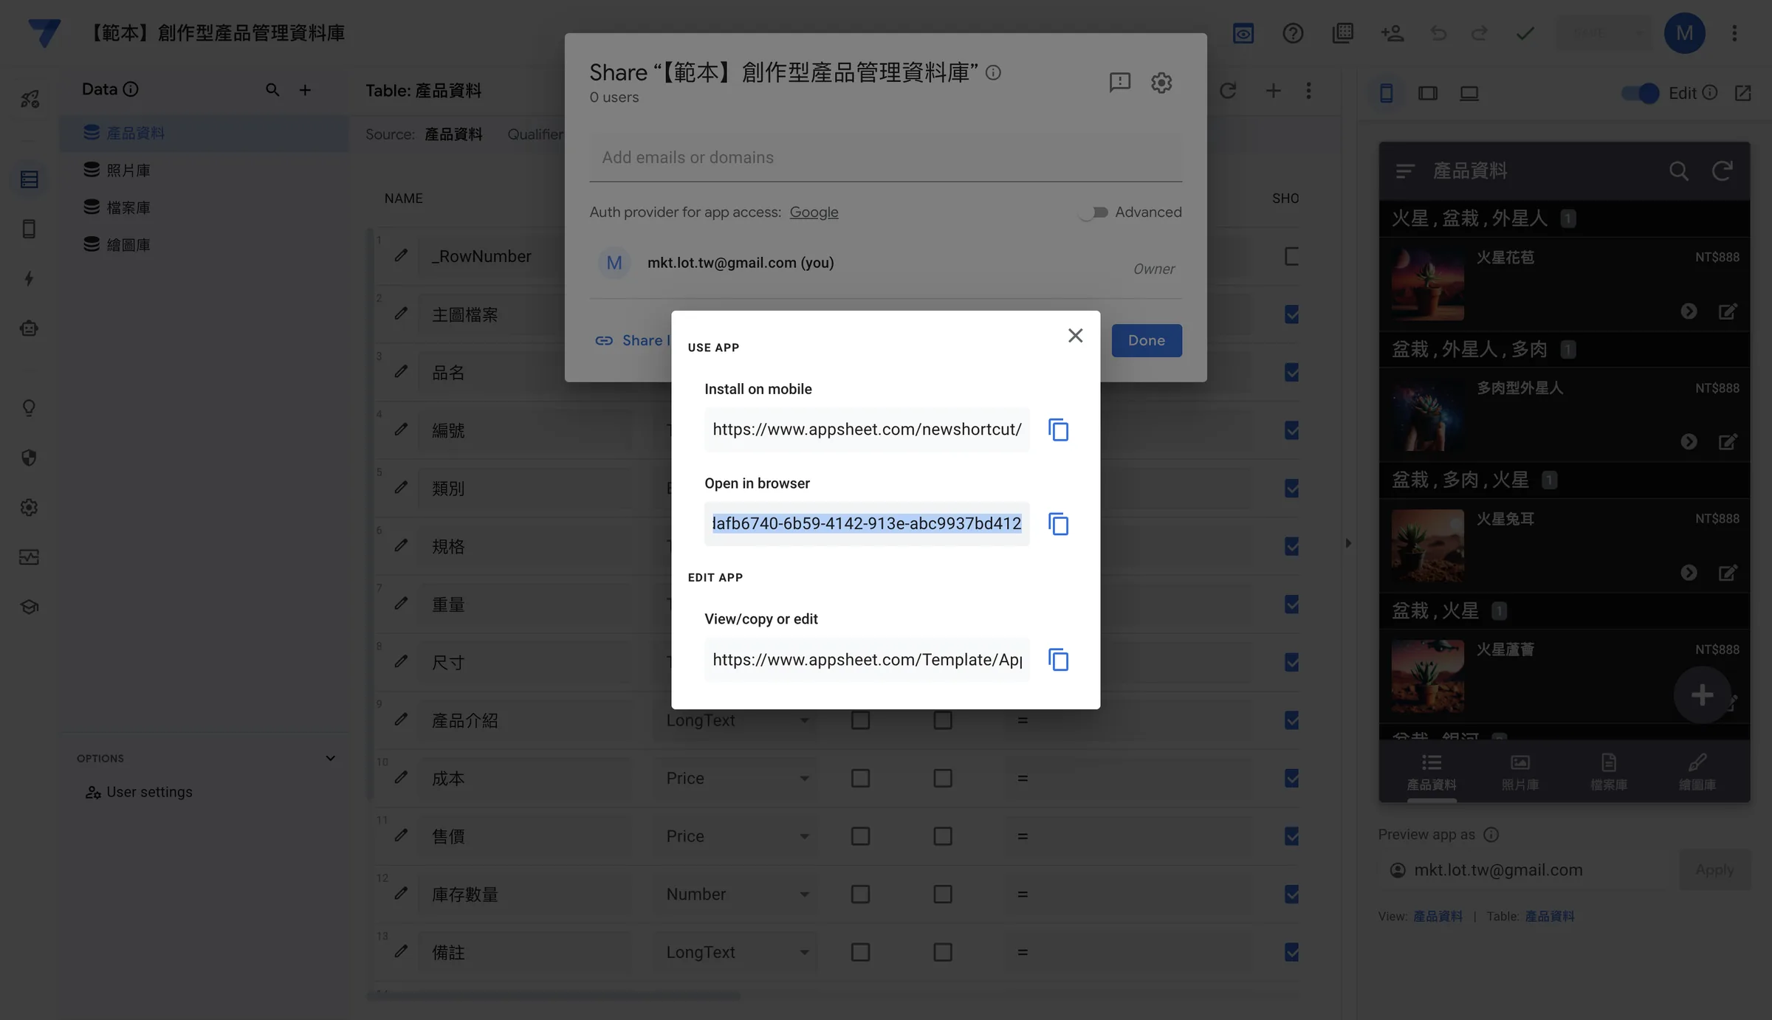Toggle first checkbox in 庫存數量 row
Image resolution: width=1772 pixels, height=1020 pixels.
coord(860,894)
